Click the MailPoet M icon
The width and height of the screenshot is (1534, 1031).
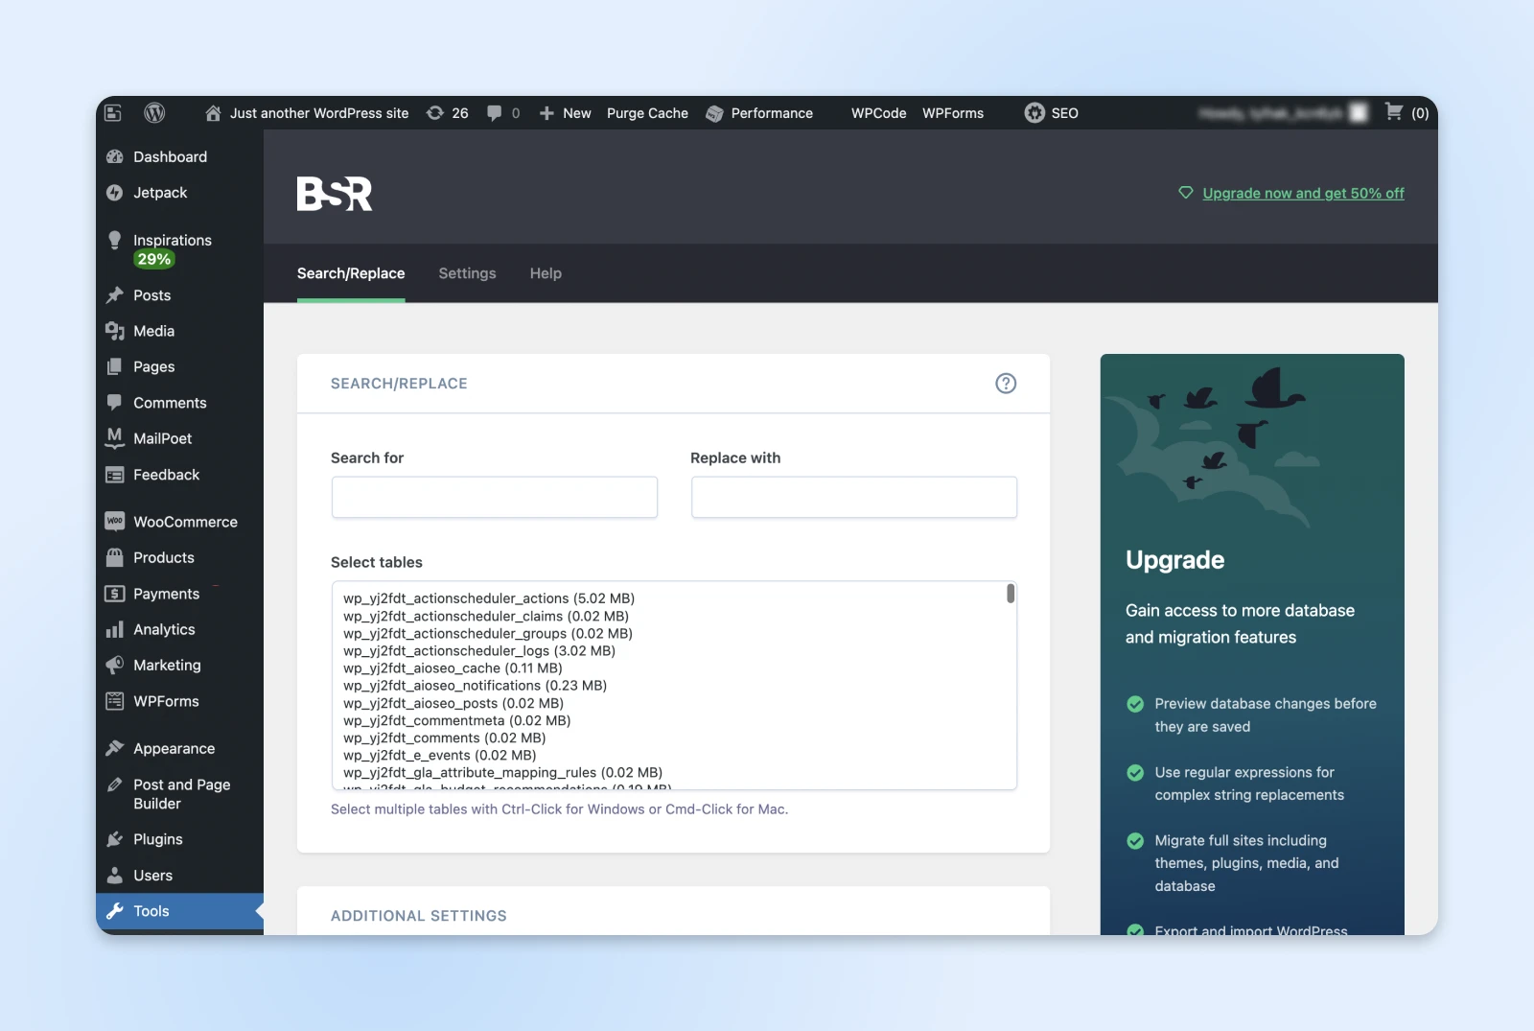[115, 438]
